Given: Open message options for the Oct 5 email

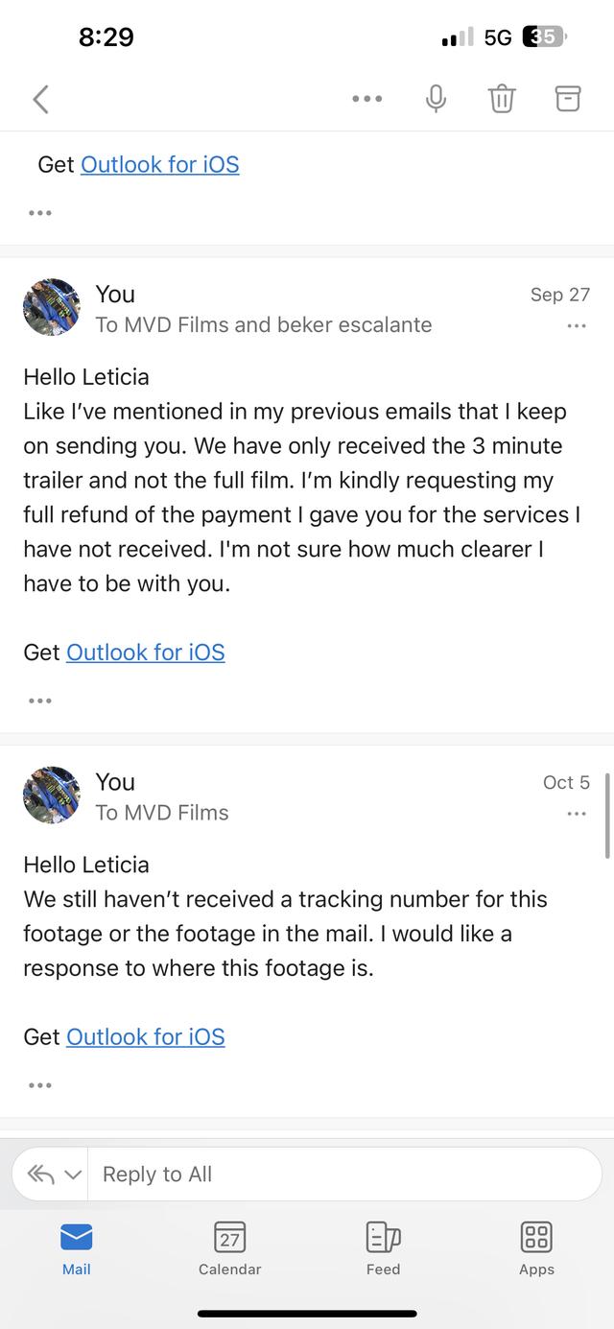Looking at the screenshot, I should pyautogui.click(x=576, y=814).
